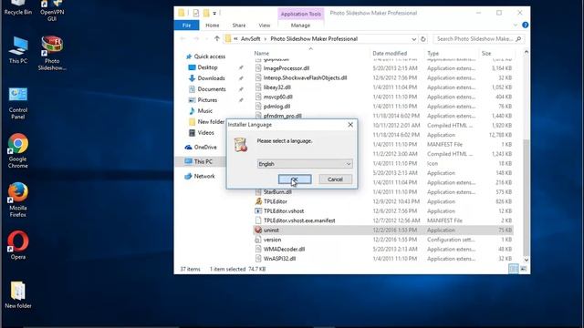Launch Opera browser from the desktop
Screen dimensions: 584x328
click(x=18, y=245)
